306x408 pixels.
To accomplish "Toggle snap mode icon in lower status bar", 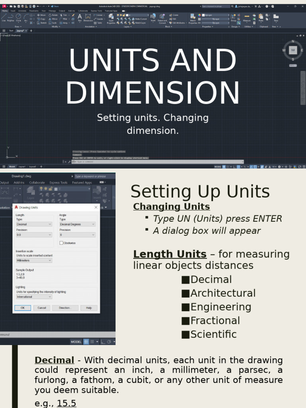I will click(92, 341).
